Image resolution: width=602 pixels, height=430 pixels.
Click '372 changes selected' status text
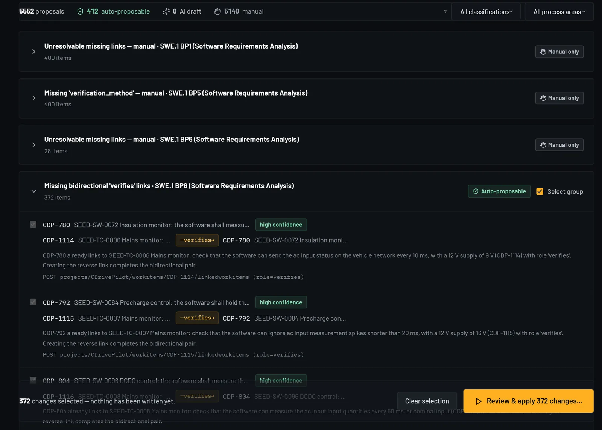pyautogui.click(x=97, y=401)
